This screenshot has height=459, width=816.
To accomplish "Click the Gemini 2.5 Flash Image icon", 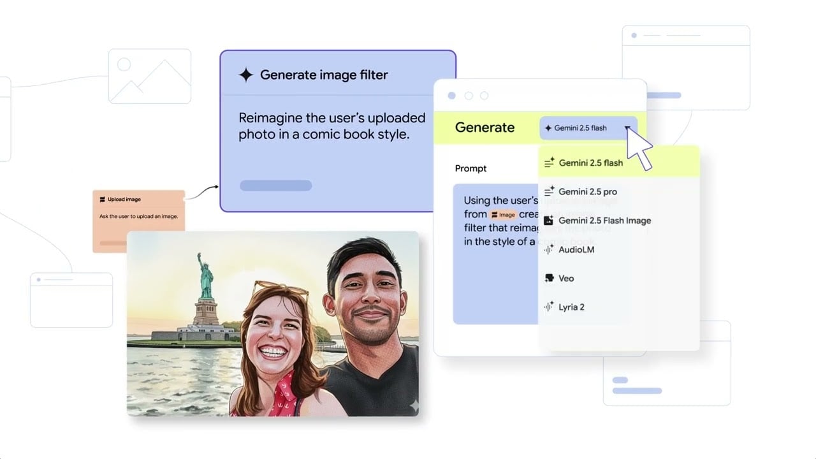I will click(x=549, y=221).
